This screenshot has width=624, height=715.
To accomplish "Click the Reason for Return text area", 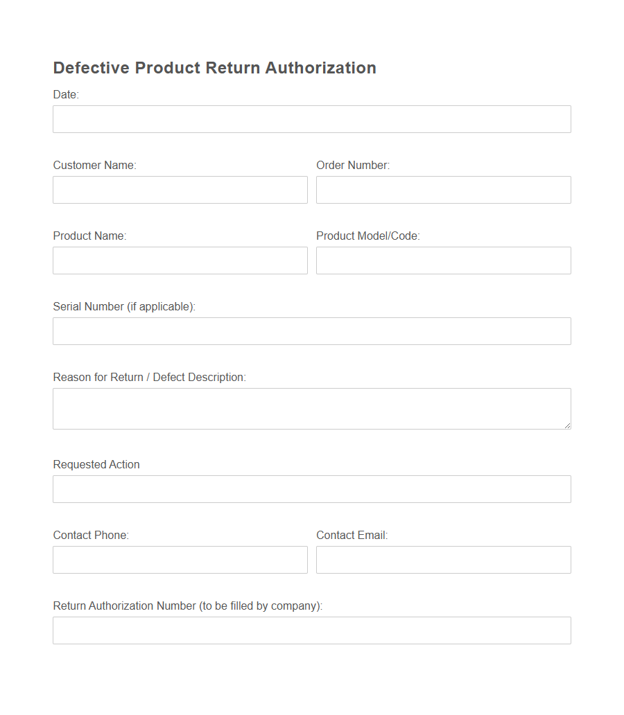I will (311, 408).
